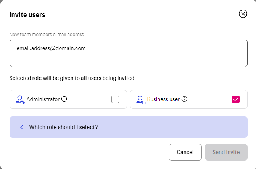Image resolution: width=256 pixels, height=169 pixels.
Task: Click the Send invite button
Action: 226,152
